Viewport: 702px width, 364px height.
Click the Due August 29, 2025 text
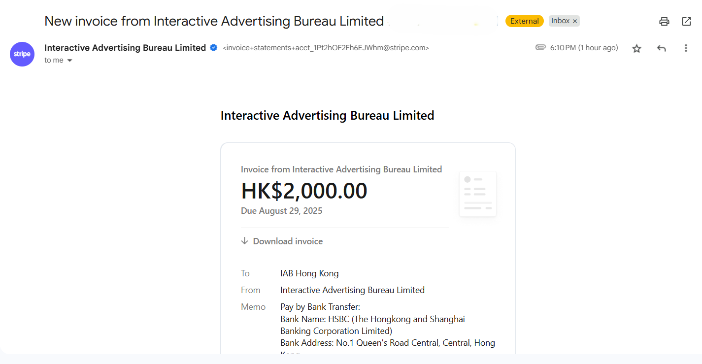[x=281, y=211]
